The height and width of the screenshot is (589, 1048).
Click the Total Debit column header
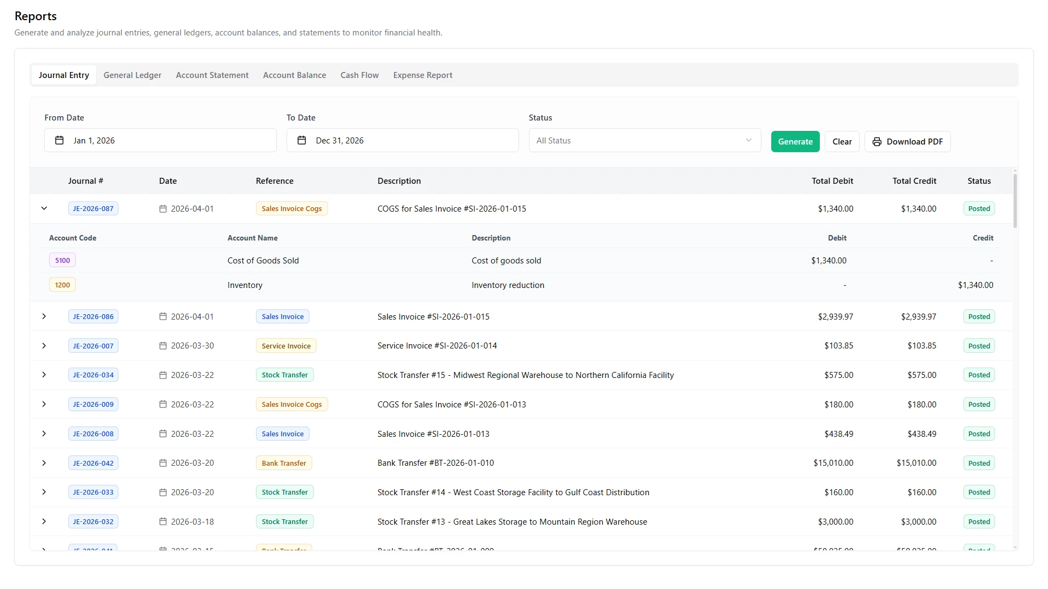pos(832,181)
